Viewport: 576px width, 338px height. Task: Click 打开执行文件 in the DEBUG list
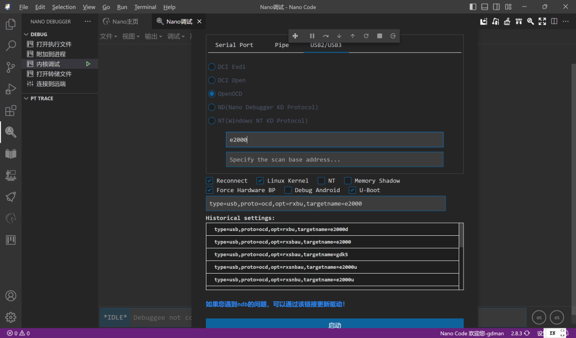(x=54, y=44)
